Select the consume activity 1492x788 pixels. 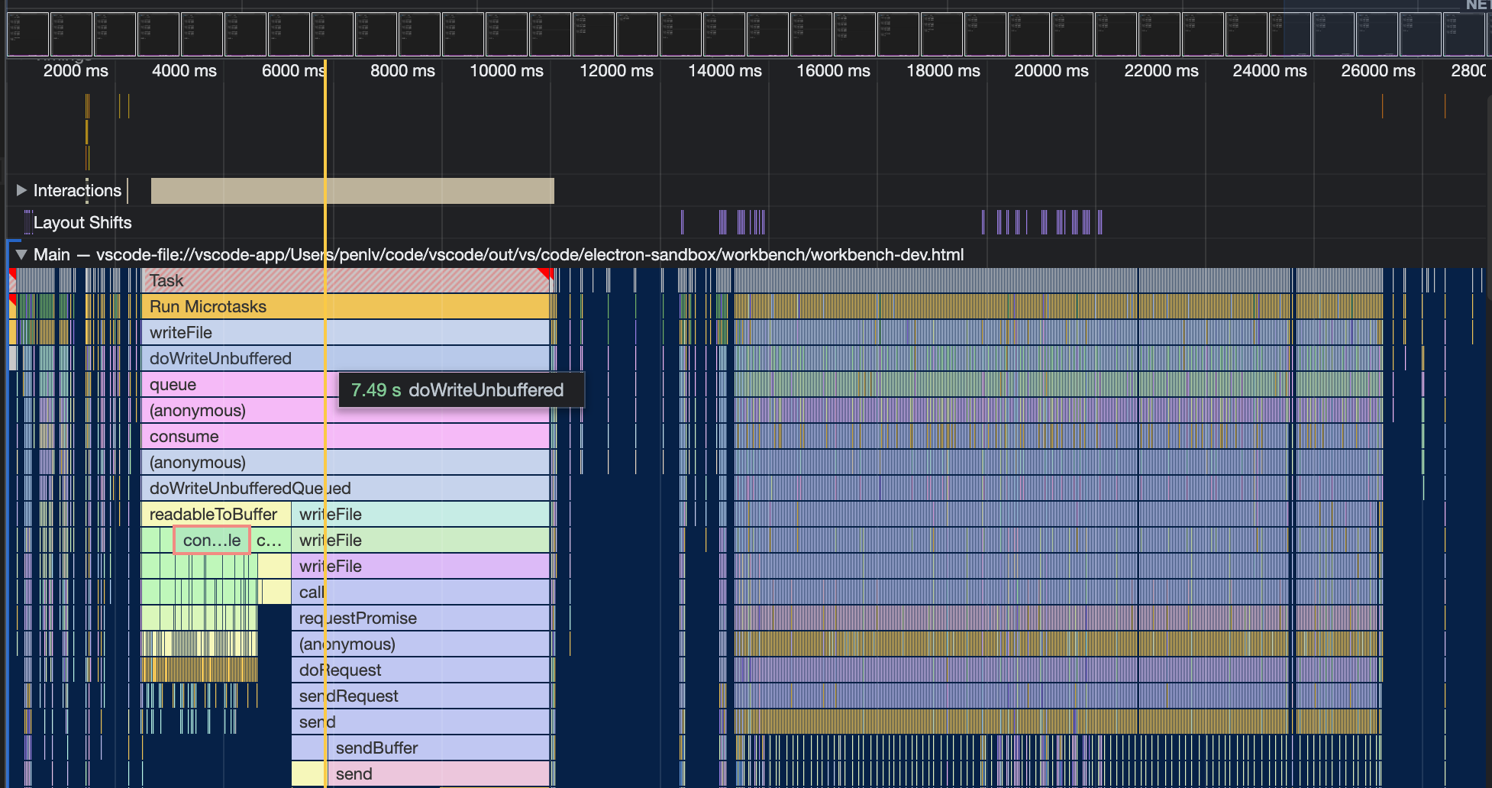point(229,436)
